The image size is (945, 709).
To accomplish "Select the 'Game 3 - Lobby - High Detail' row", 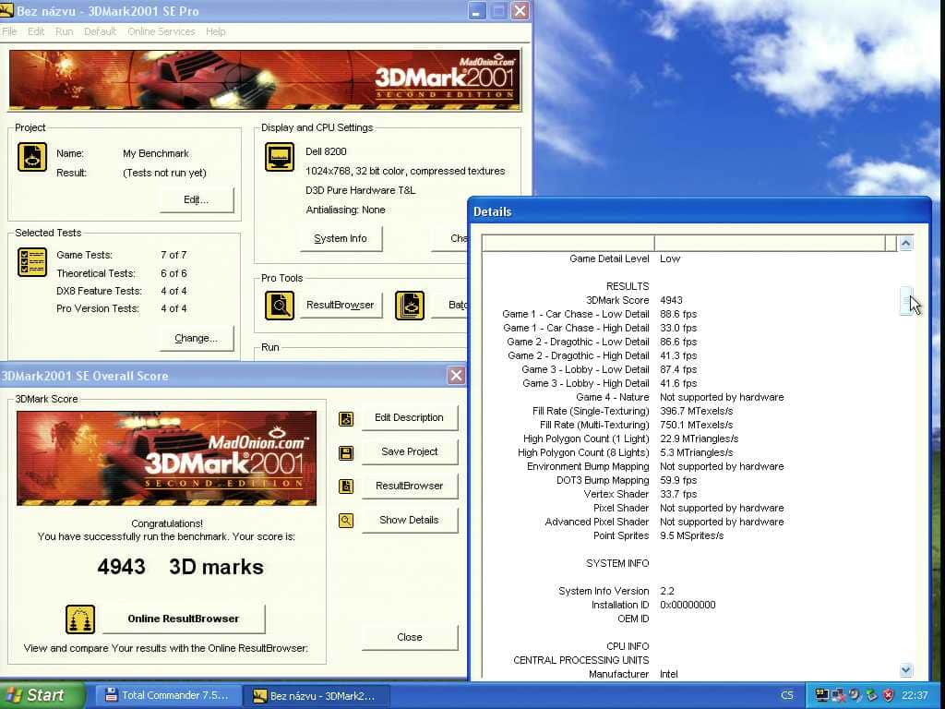I will [x=689, y=383].
